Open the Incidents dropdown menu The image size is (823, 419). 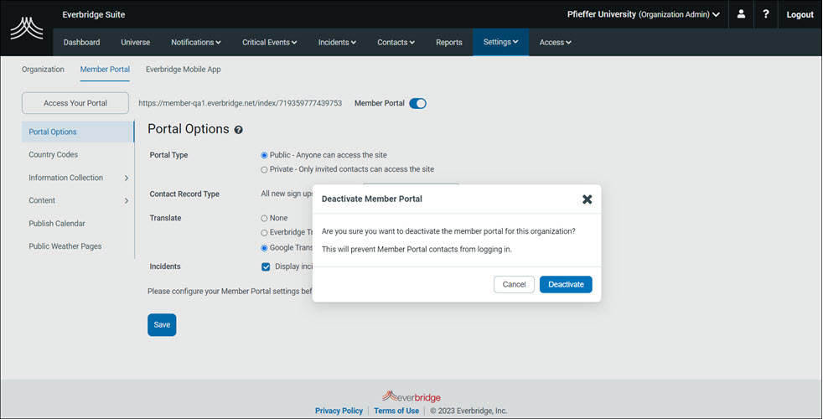tap(337, 42)
